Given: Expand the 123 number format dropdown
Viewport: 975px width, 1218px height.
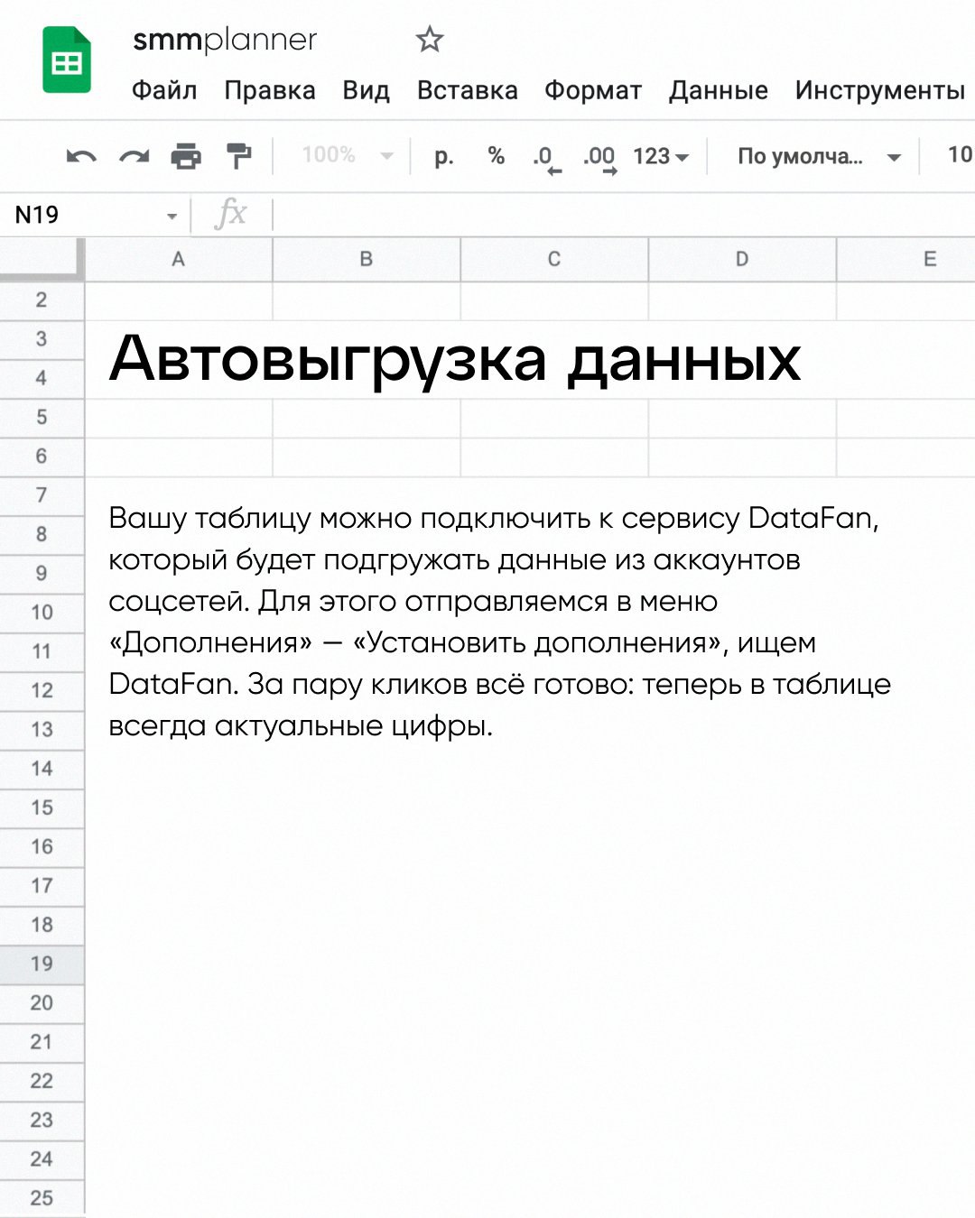Looking at the screenshot, I should click(x=661, y=157).
